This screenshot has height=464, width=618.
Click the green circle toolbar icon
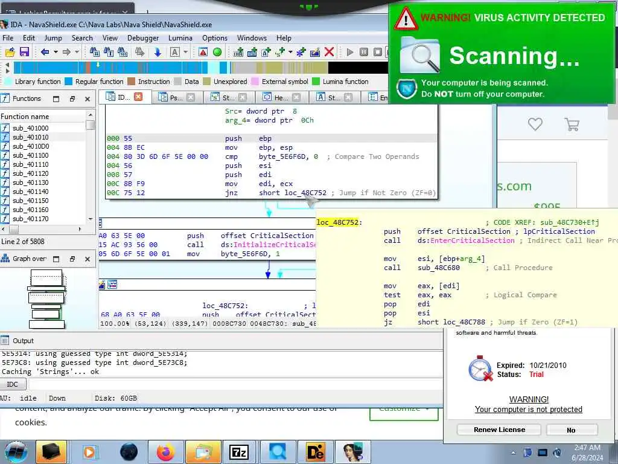coord(217,52)
